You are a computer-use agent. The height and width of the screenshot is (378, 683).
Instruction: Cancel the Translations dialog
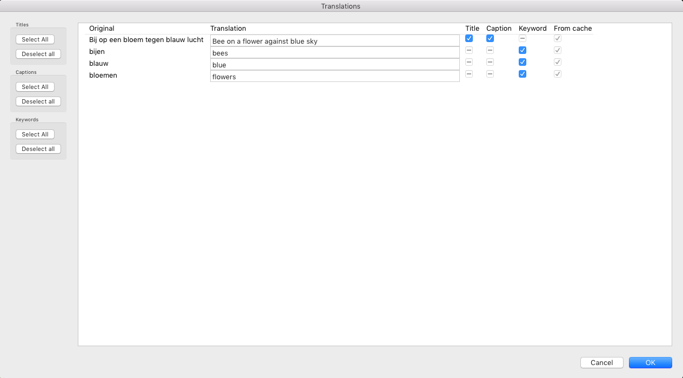click(x=601, y=363)
